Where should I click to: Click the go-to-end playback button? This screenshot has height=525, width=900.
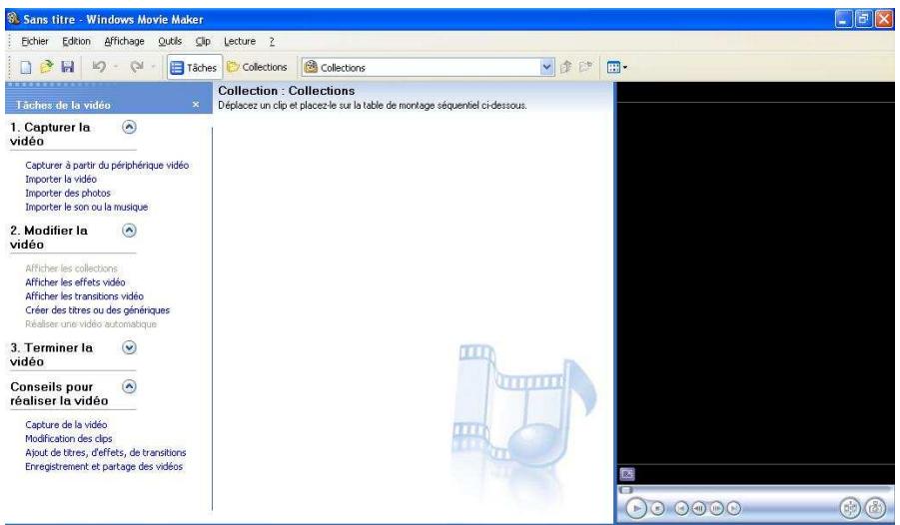pos(733,508)
